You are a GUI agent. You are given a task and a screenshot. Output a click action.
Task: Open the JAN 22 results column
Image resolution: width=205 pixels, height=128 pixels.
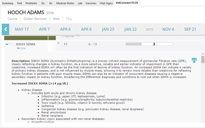tap(130, 29)
